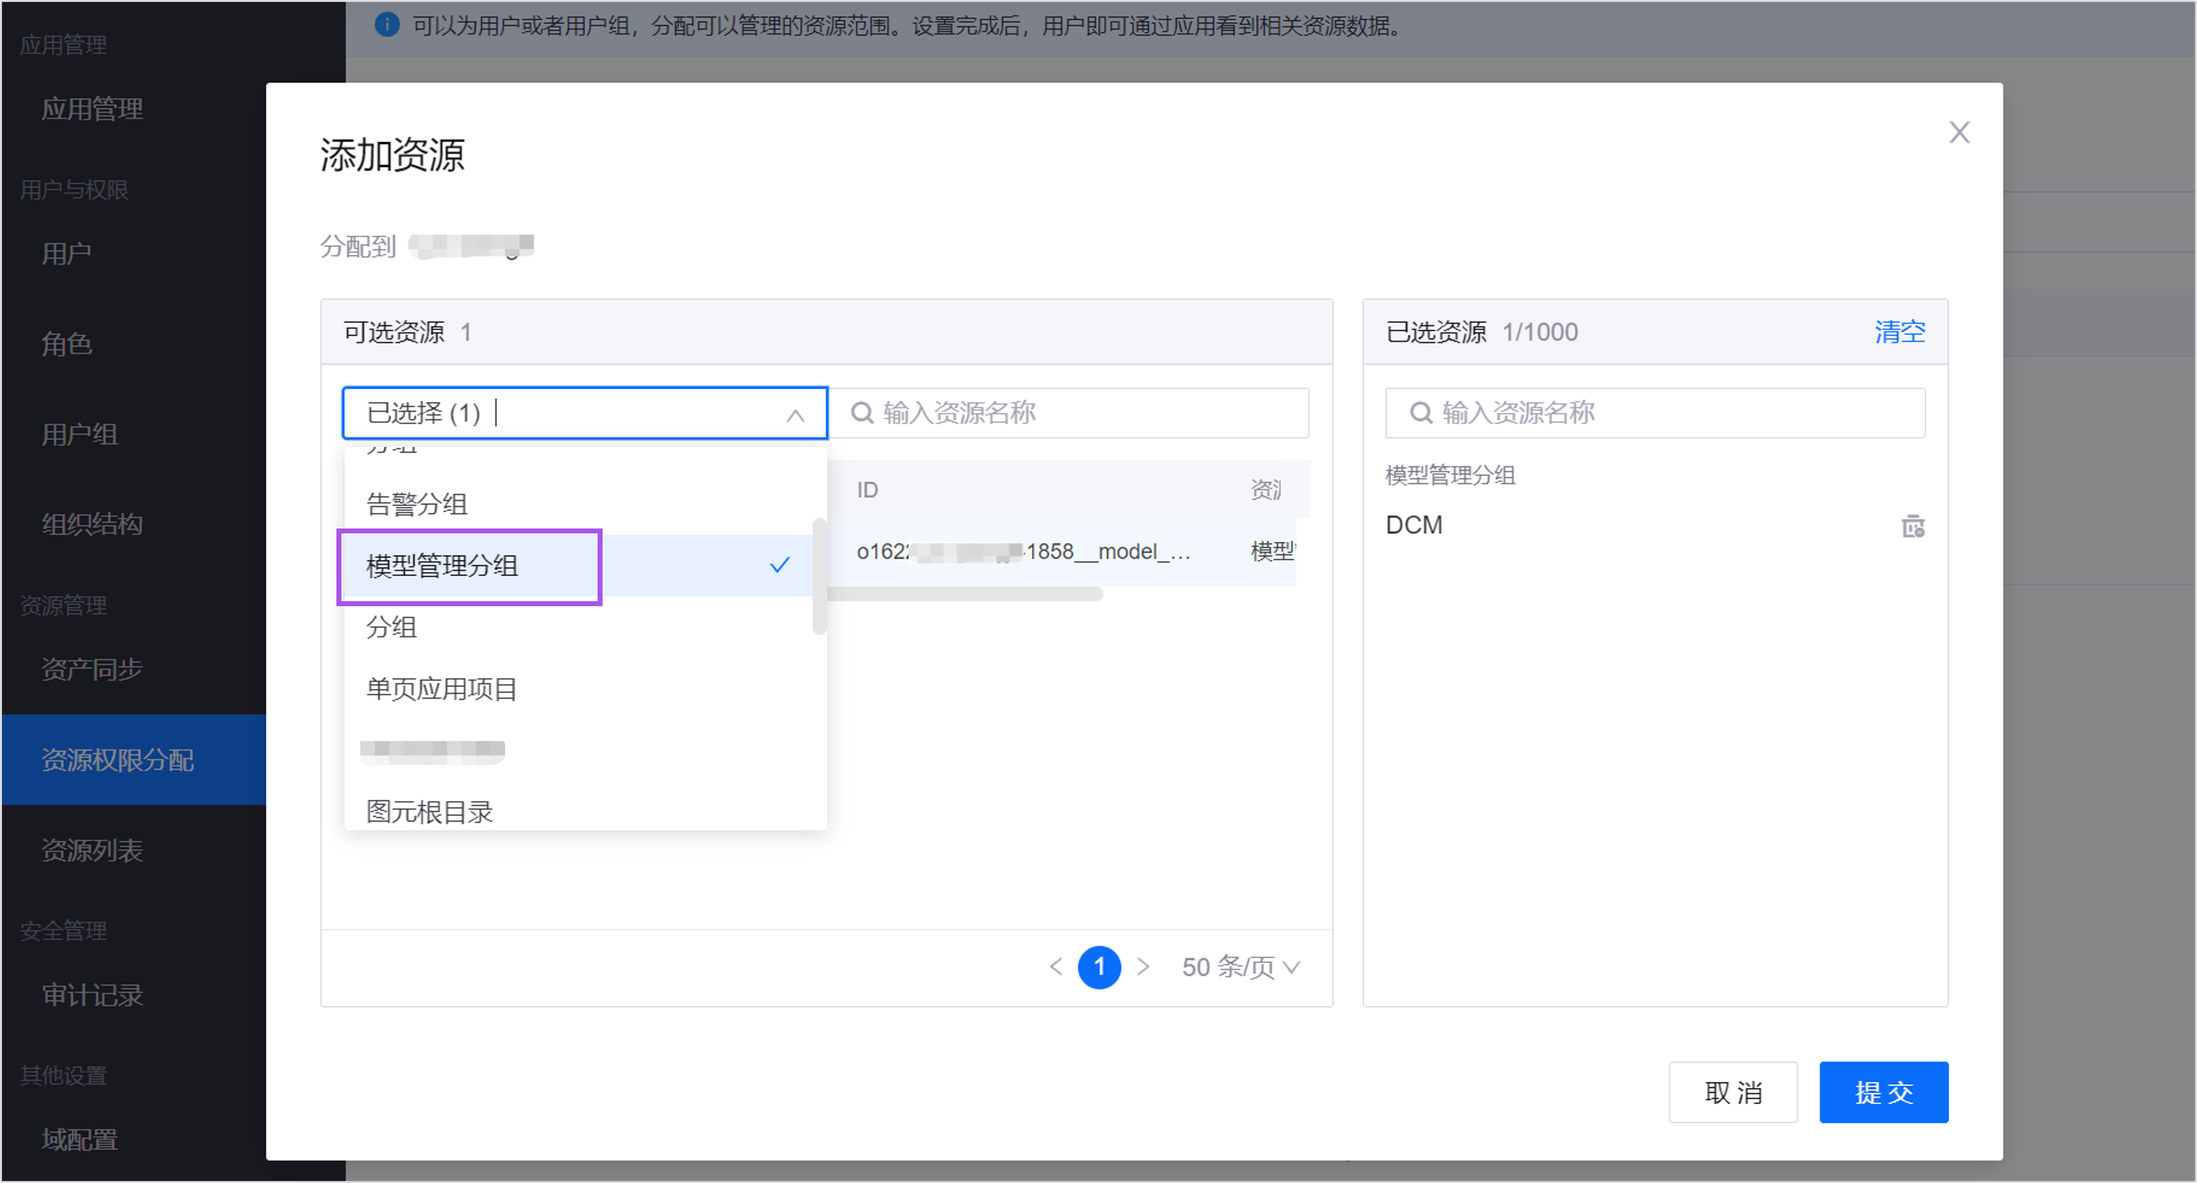Collapse the 已选择 (1) dropdown arrow
Image resolution: width=2197 pixels, height=1183 pixels.
click(795, 415)
